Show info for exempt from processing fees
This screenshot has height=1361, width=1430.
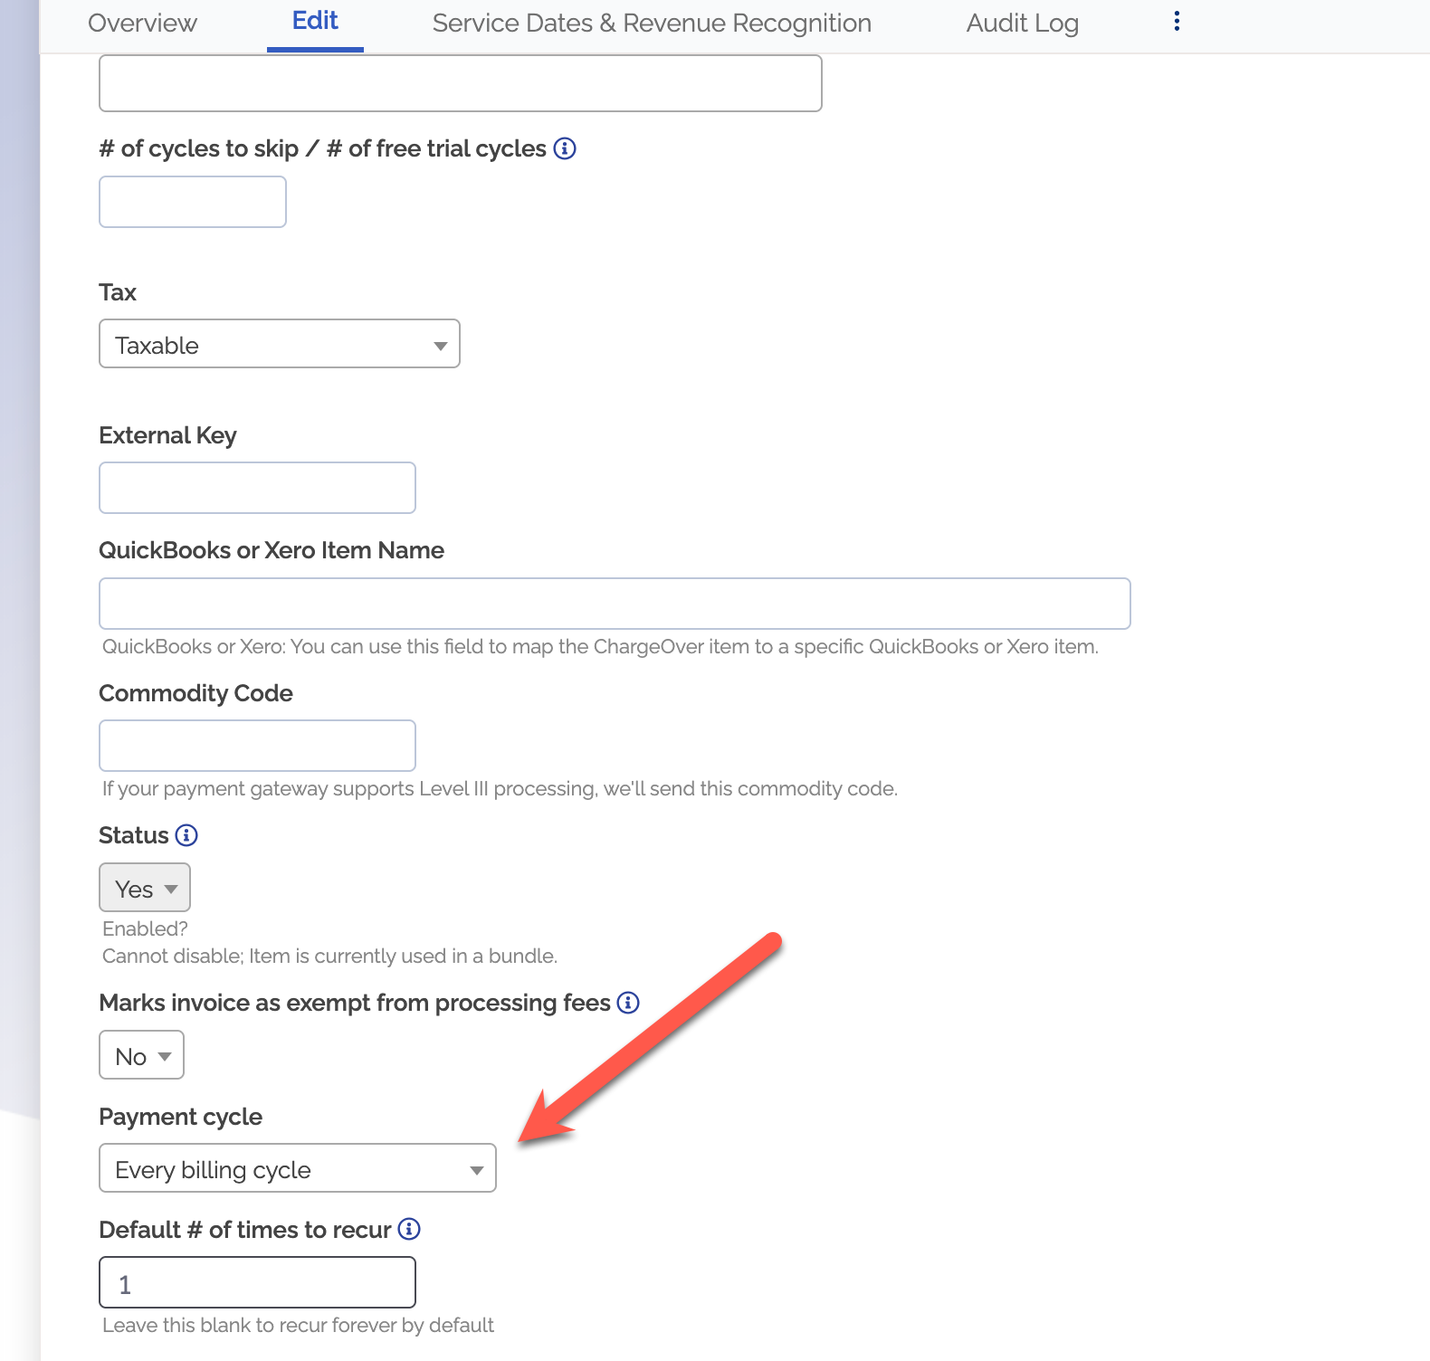click(x=628, y=1003)
